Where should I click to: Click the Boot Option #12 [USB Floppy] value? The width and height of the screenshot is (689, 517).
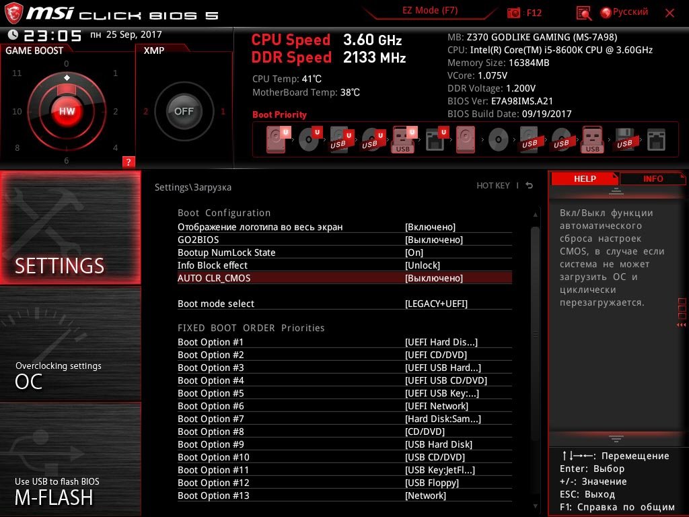(x=432, y=483)
